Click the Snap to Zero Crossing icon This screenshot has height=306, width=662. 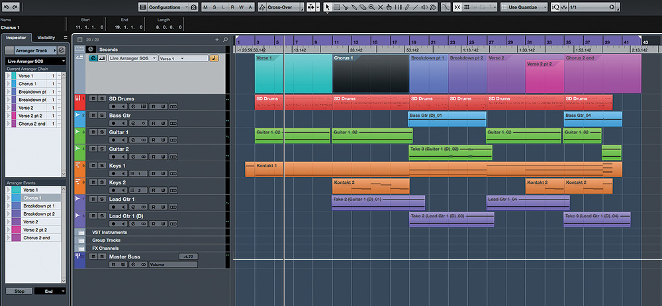click(445, 7)
